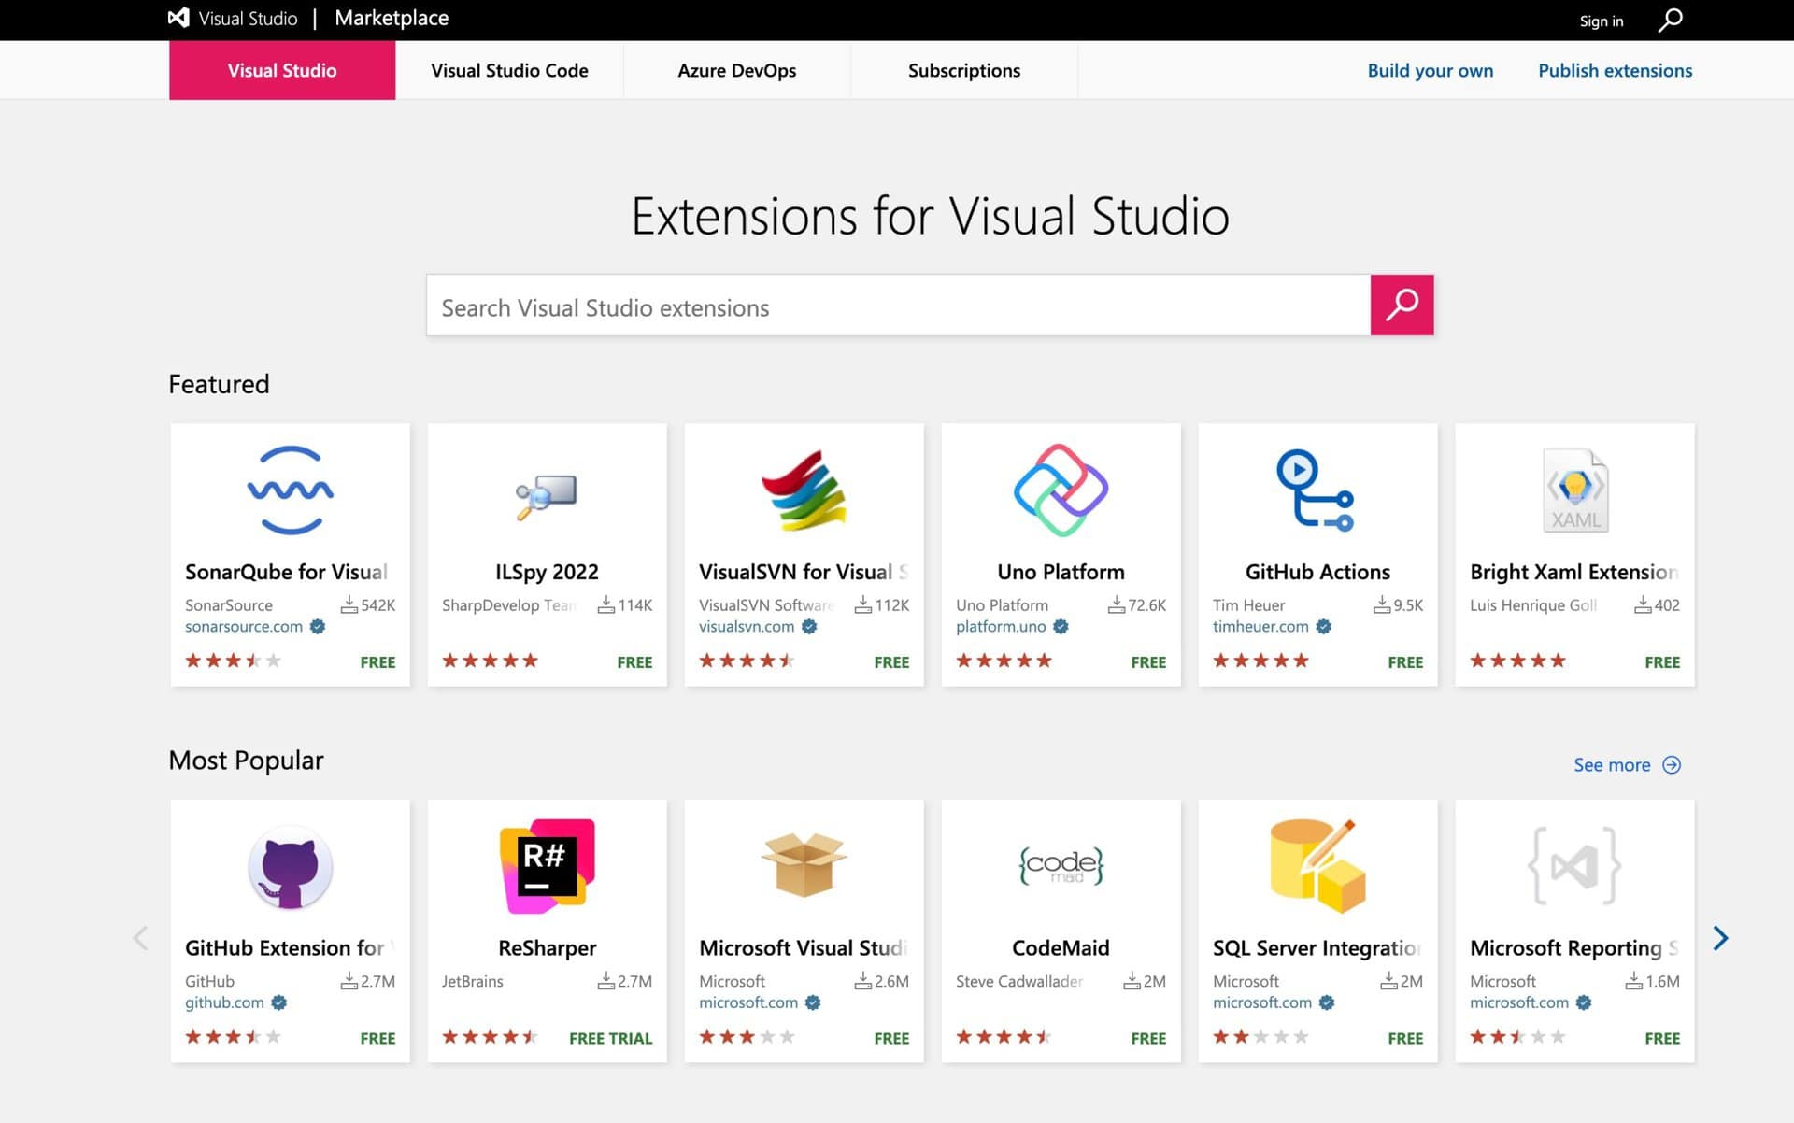The height and width of the screenshot is (1123, 1794).
Task: Open the GitHub Actions workflow icon
Action: point(1316,490)
